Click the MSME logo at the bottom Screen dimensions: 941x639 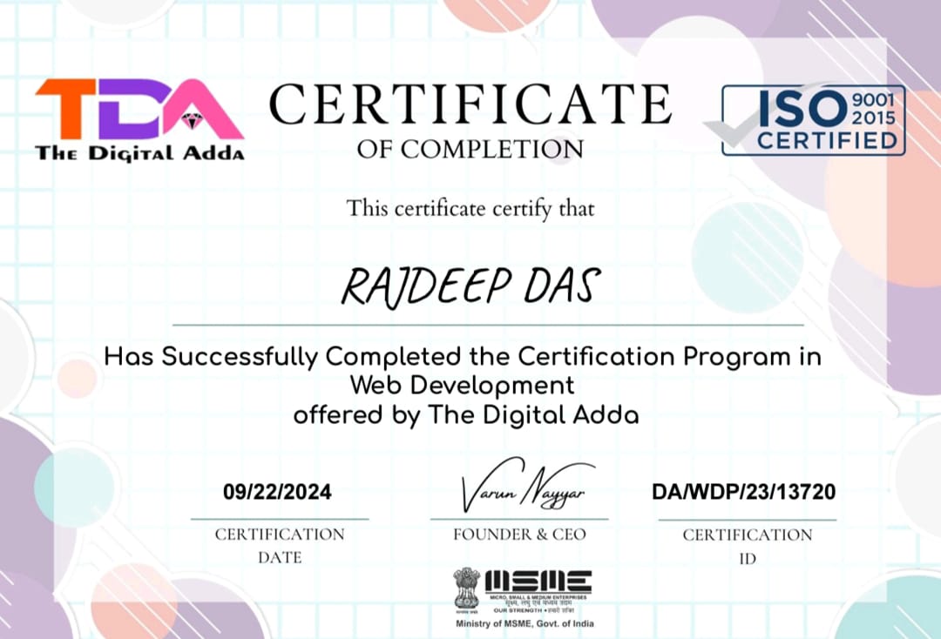tap(538, 592)
